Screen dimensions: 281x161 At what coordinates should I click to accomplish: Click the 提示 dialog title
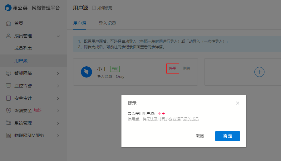tap(132, 103)
